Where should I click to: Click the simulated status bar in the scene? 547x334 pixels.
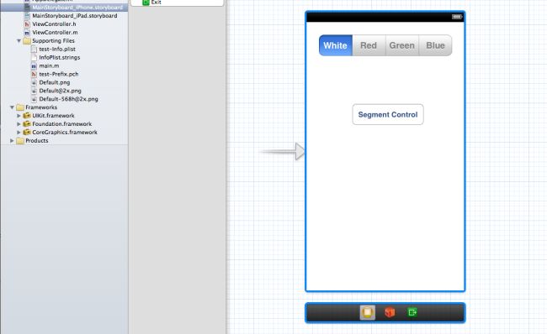(x=385, y=17)
